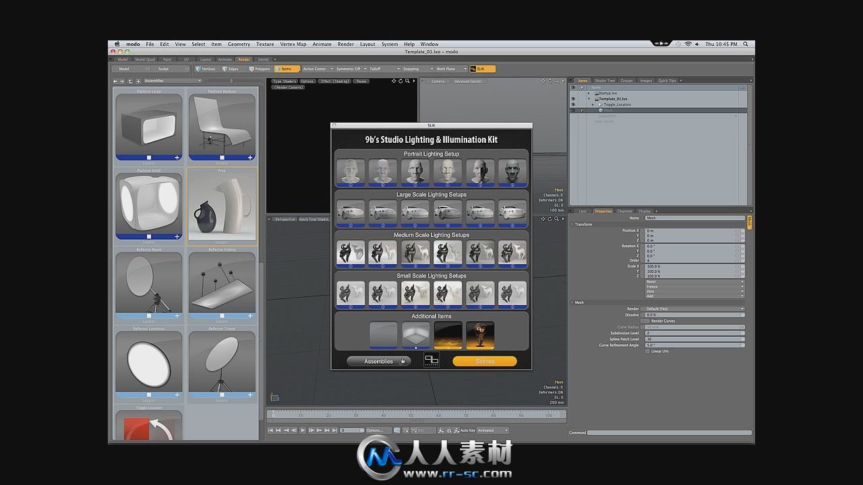Adjust thumbnail size slider in Assemblies browser
The image size is (863, 485).
232,81
